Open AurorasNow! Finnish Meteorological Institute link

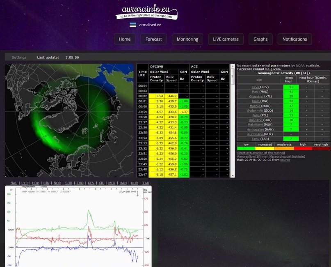[x=271, y=157]
